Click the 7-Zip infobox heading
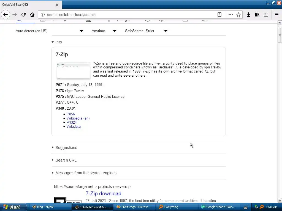Viewport: 282px width, 211px height. [x=62, y=55]
